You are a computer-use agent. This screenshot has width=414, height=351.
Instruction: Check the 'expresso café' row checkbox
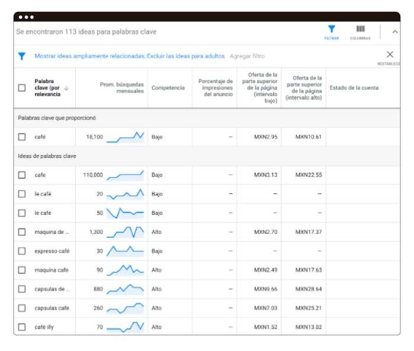22,251
